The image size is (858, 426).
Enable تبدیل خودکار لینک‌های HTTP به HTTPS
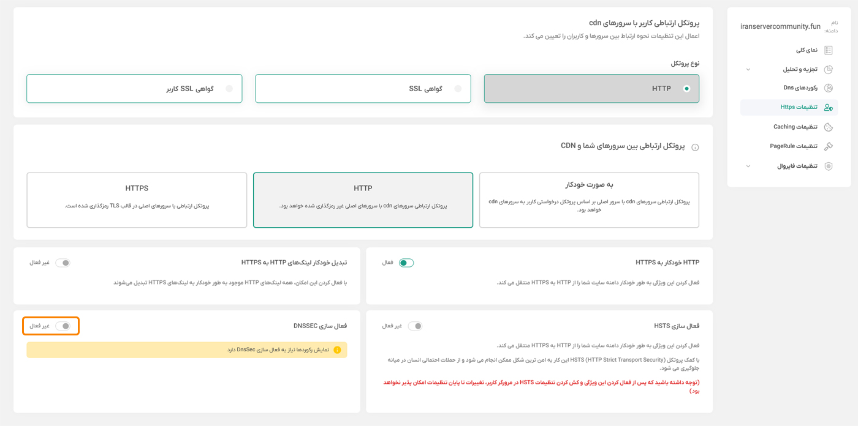63,261
